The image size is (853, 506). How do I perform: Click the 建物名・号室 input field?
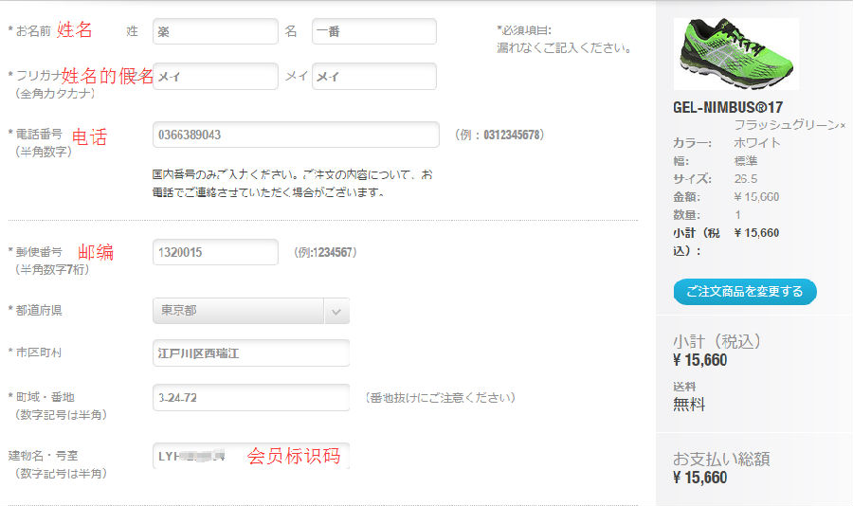[x=250, y=456]
